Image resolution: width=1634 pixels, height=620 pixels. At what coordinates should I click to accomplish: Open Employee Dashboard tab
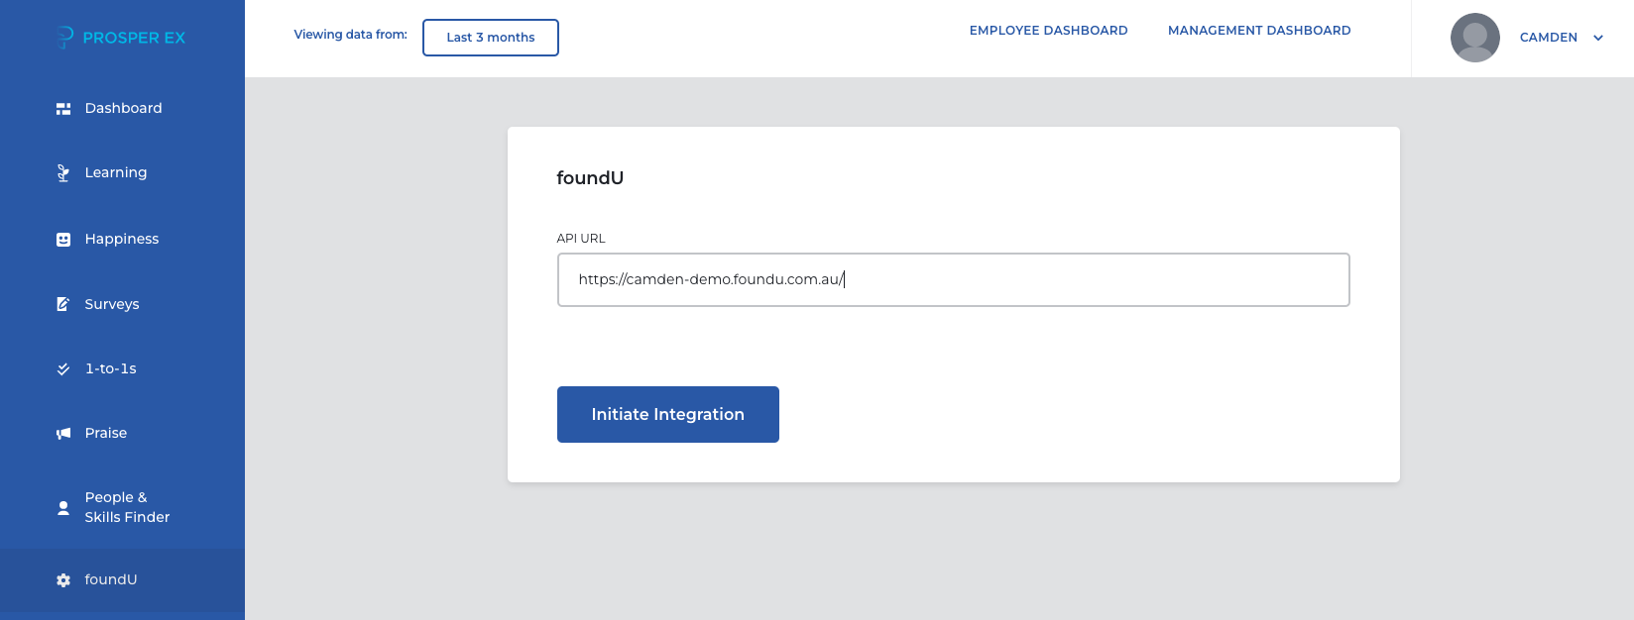(1048, 31)
